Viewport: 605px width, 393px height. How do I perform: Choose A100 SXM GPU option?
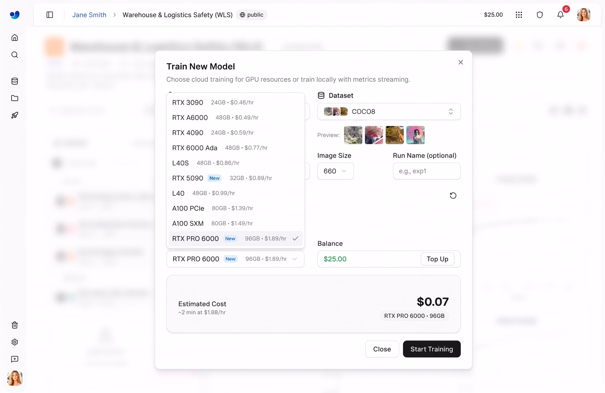click(x=235, y=223)
